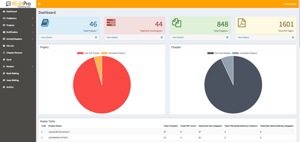The width and height of the screenshot is (300, 142).
Task: Click the Total Over Due Chapters column header
Action: click(210, 126)
